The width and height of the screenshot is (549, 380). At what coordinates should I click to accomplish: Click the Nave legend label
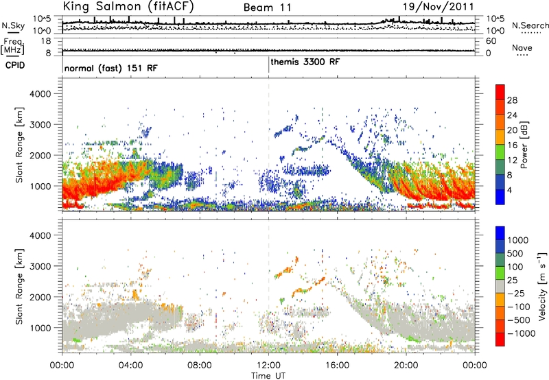[x=522, y=47]
